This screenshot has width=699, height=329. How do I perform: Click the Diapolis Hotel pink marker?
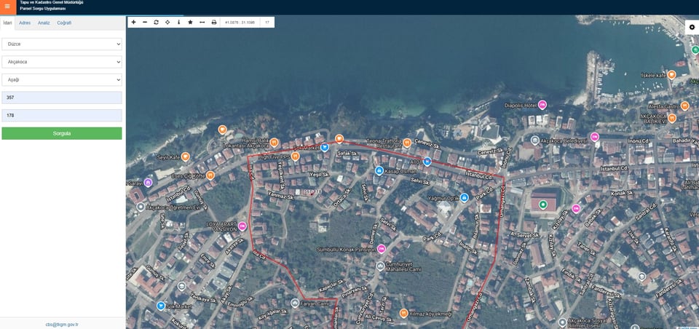coord(542,105)
